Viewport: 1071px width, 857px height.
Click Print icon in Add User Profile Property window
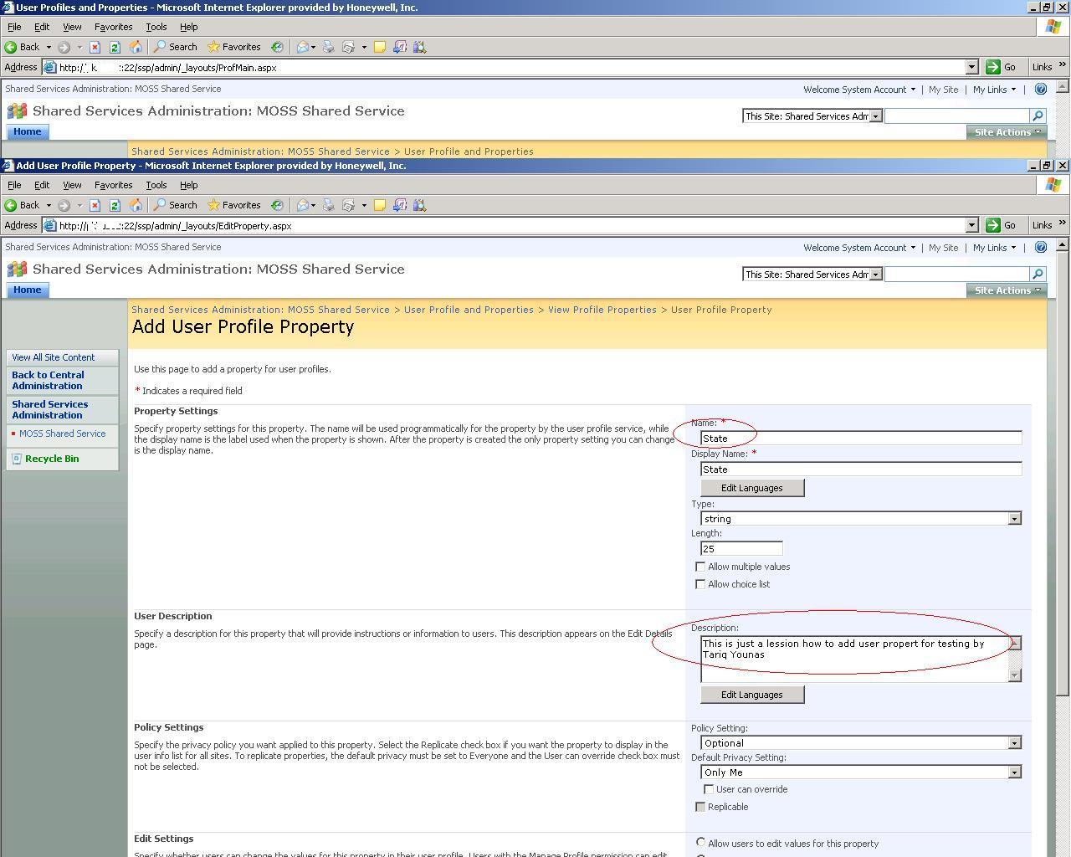(x=328, y=205)
